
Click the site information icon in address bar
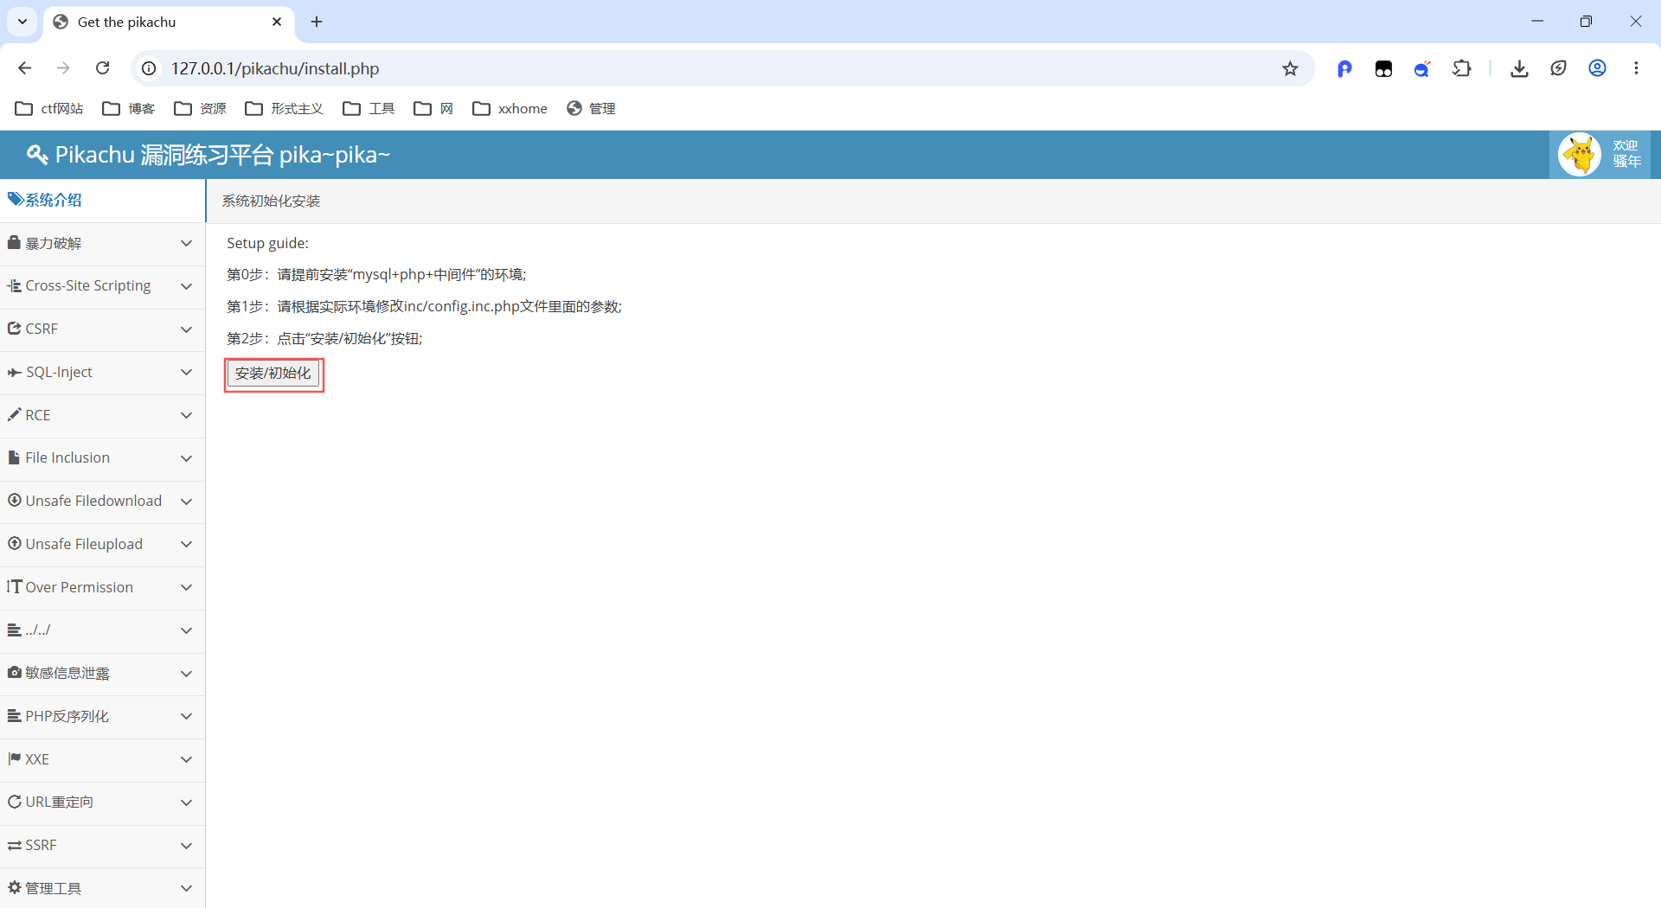click(149, 68)
